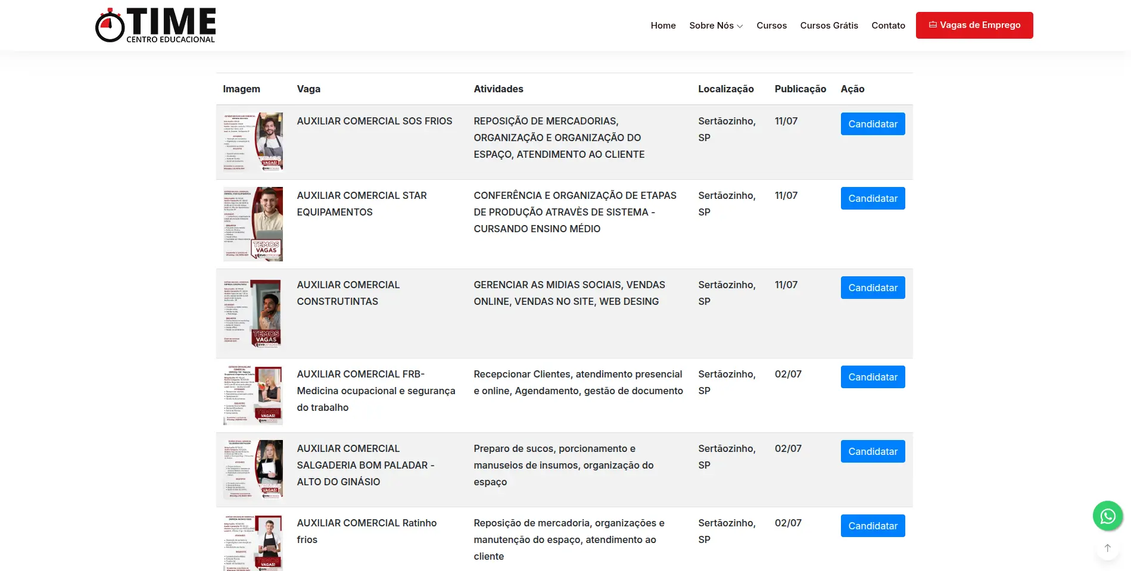Image resolution: width=1131 pixels, height=571 pixels.
Task: Expand the Sobre Nós dropdown
Action: tap(715, 26)
